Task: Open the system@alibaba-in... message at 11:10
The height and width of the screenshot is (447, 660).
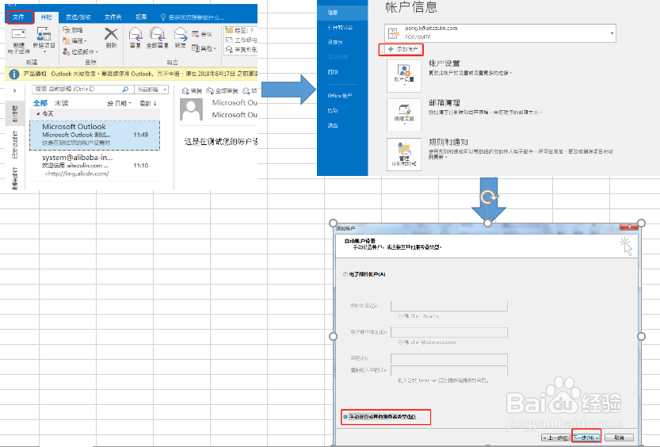Action: click(x=95, y=166)
